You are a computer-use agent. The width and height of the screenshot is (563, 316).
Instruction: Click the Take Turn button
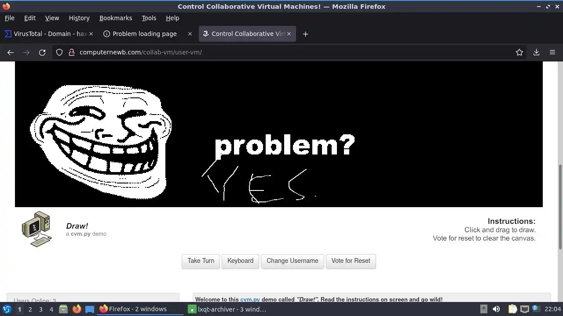(201, 261)
